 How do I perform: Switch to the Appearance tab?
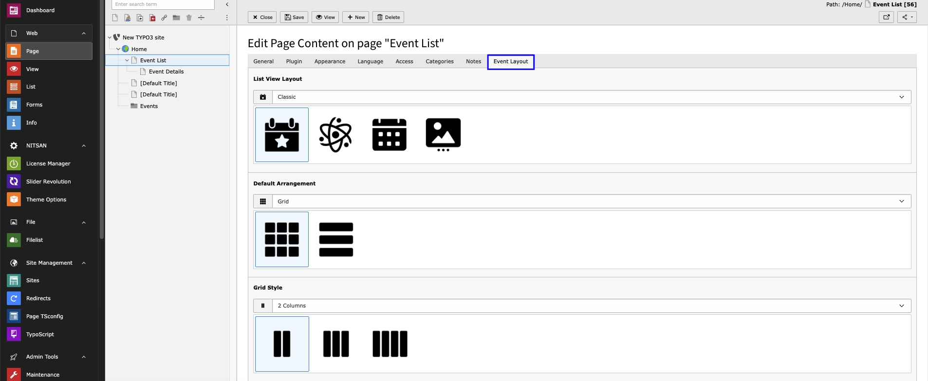point(330,61)
